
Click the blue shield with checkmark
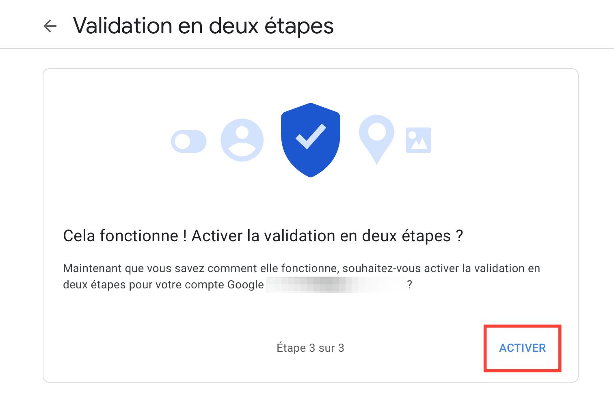click(311, 139)
